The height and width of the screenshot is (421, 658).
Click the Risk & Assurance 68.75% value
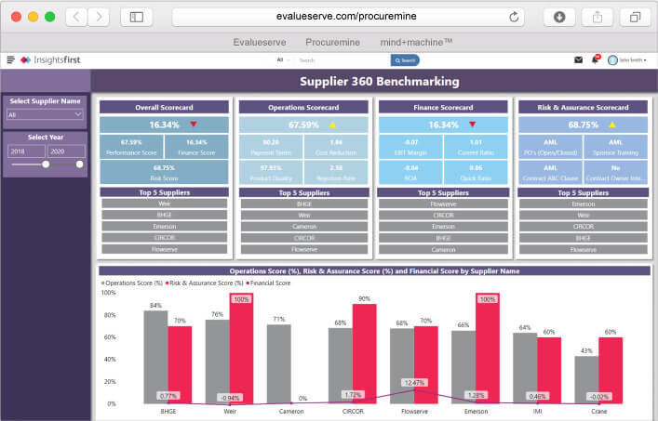(584, 125)
